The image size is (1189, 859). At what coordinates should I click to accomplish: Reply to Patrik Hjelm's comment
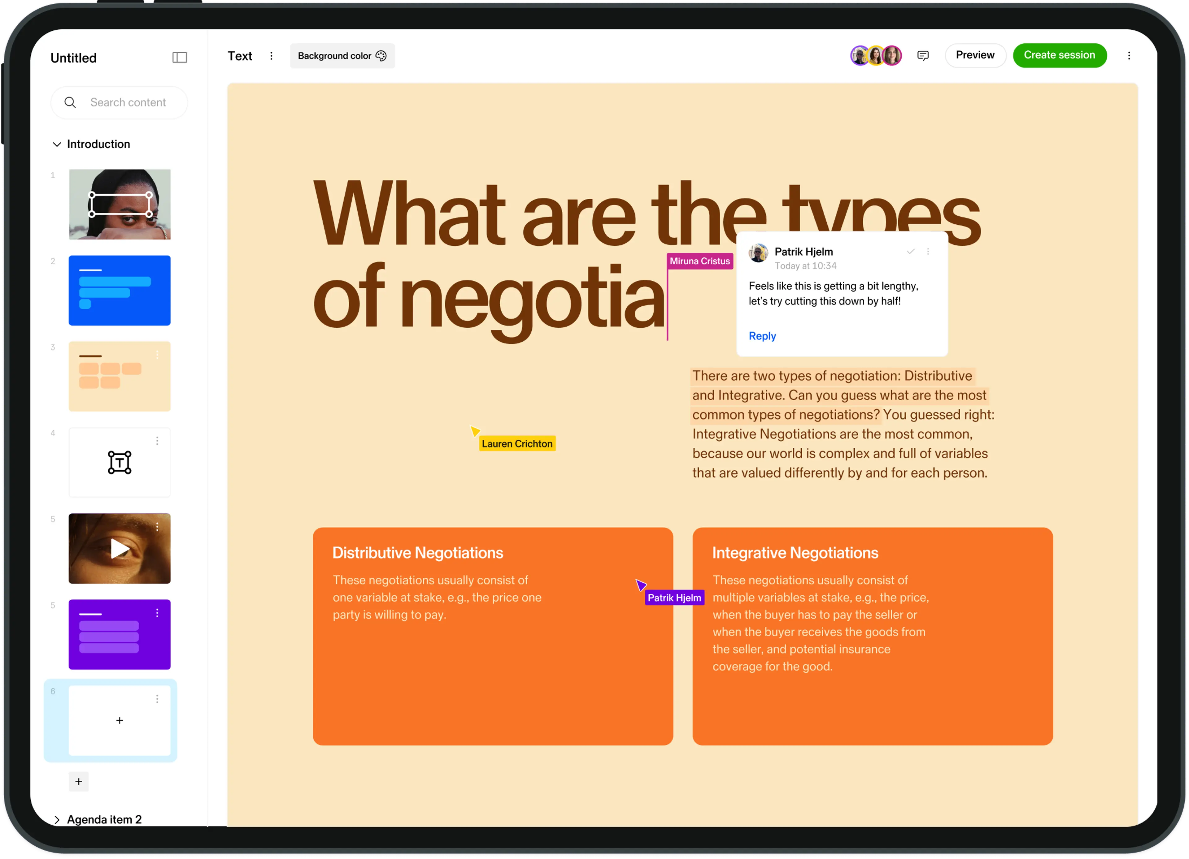tap(762, 336)
